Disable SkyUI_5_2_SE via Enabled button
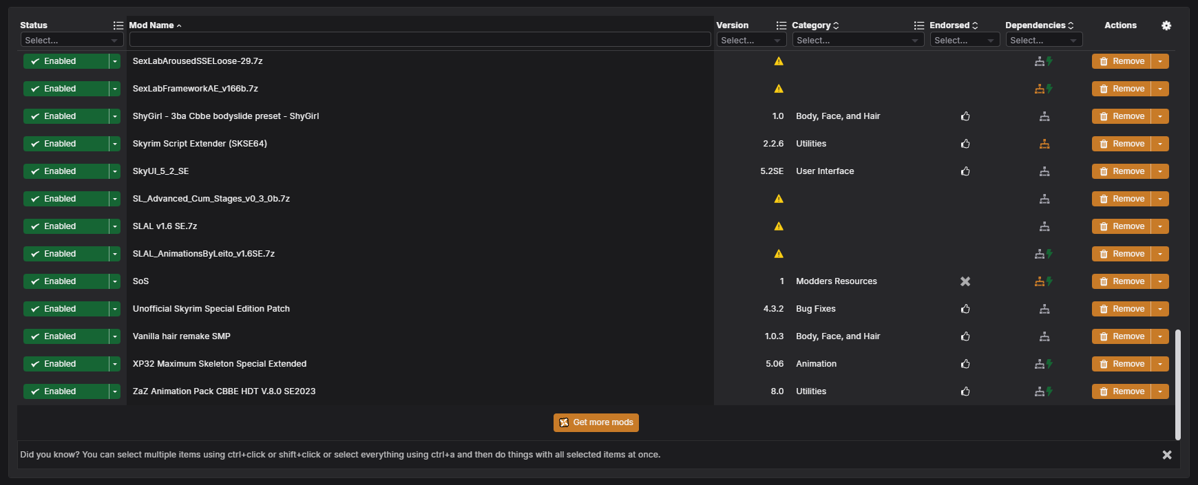This screenshot has height=485, width=1198. pos(66,171)
